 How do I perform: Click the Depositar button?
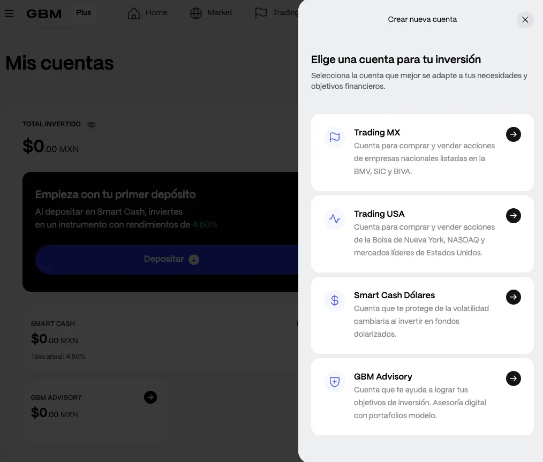(167, 260)
